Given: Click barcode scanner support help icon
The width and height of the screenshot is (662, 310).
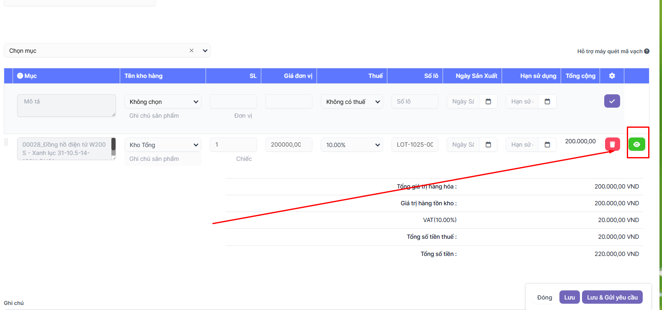Looking at the screenshot, I should [x=647, y=51].
